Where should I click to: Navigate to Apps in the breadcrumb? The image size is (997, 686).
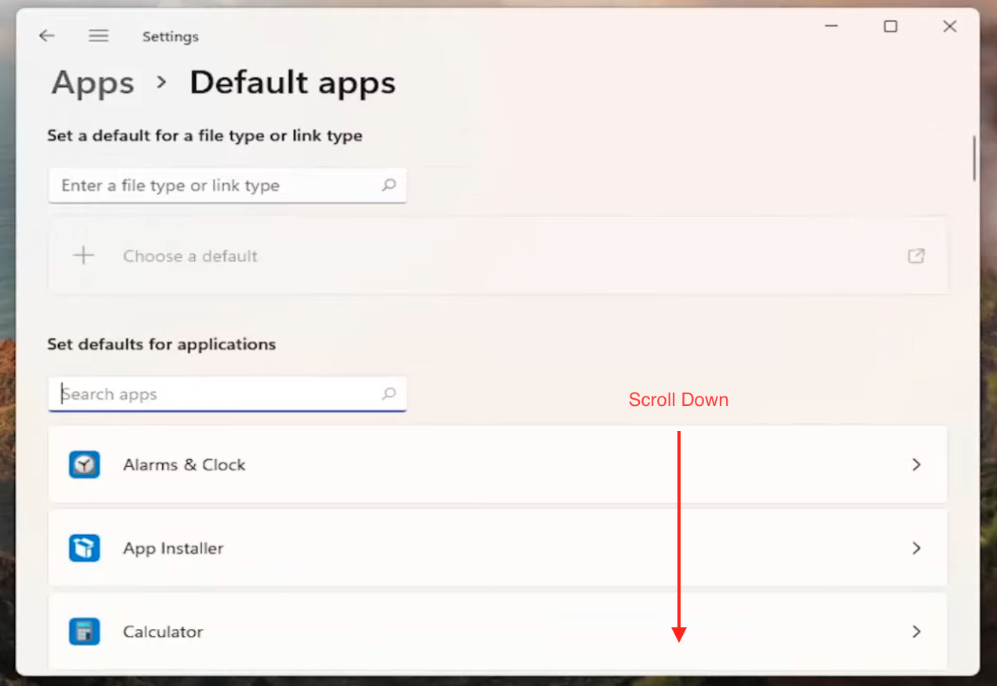coord(93,83)
